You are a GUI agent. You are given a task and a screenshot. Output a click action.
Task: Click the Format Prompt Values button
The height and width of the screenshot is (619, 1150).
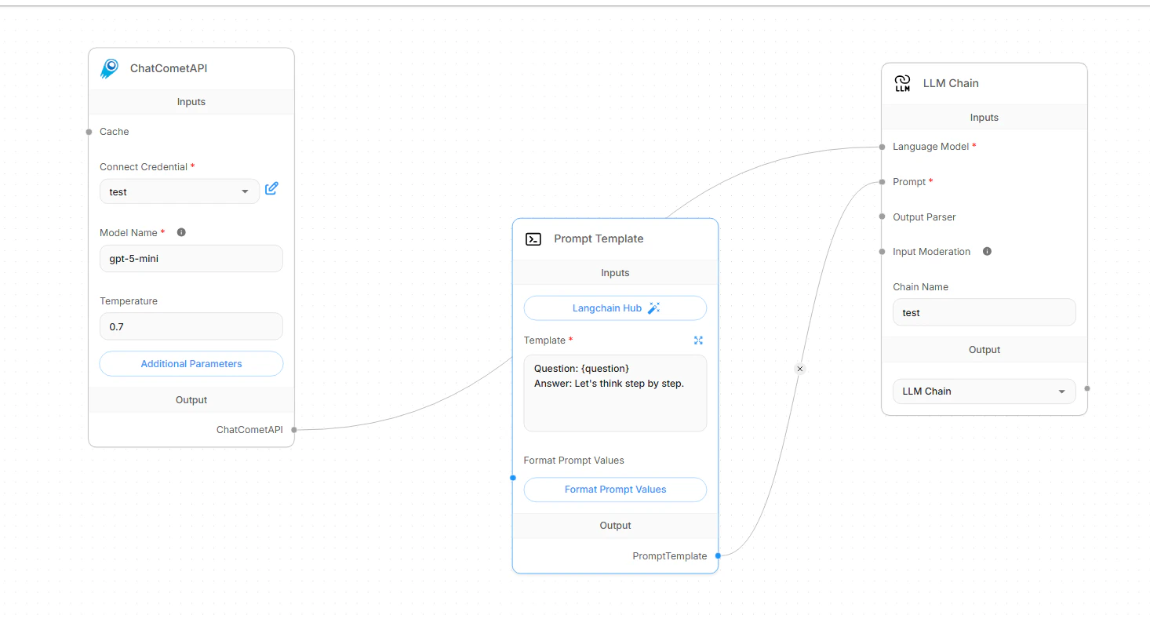(615, 490)
